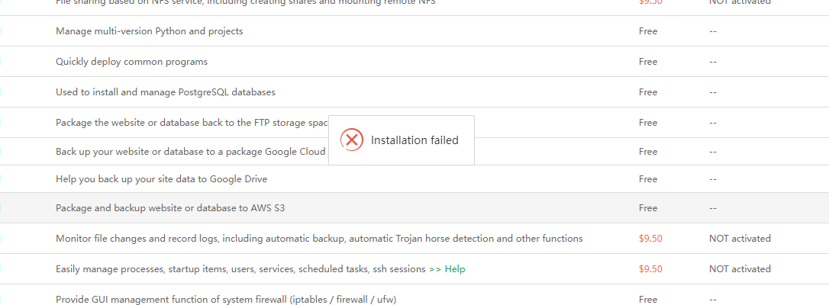The width and height of the screenshot is (829, 305).
Task: Click the "Installation failed" message text
Action: [414, 140]
